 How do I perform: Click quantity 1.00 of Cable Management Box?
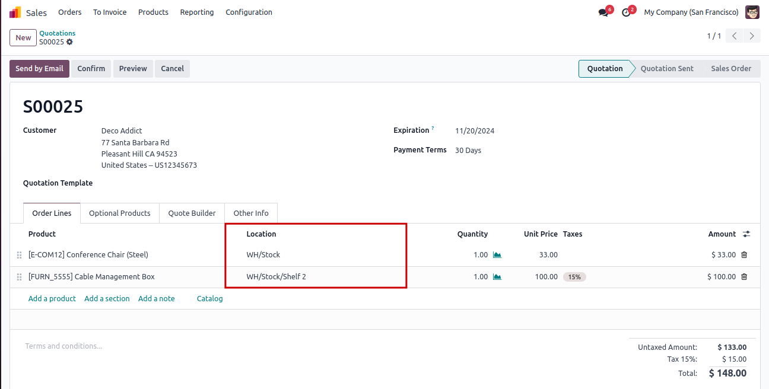[481, 277]
